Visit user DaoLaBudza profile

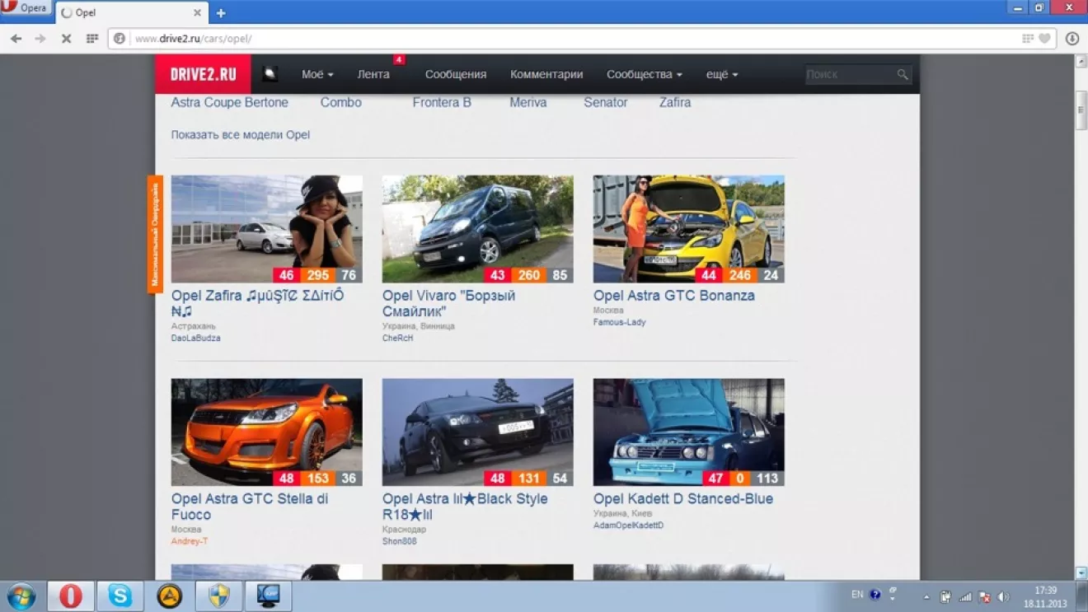195,339
